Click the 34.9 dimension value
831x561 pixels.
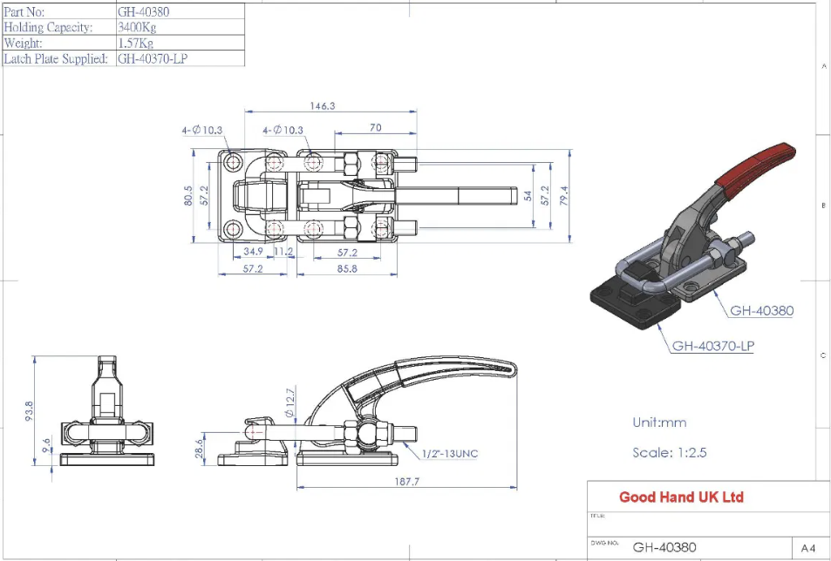pos(254,252)
